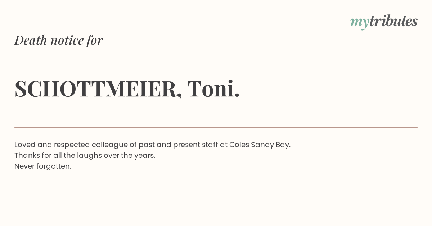Click the first name "Toni."
This screenshot has width=432, height=226.
[x=213, y=89]
